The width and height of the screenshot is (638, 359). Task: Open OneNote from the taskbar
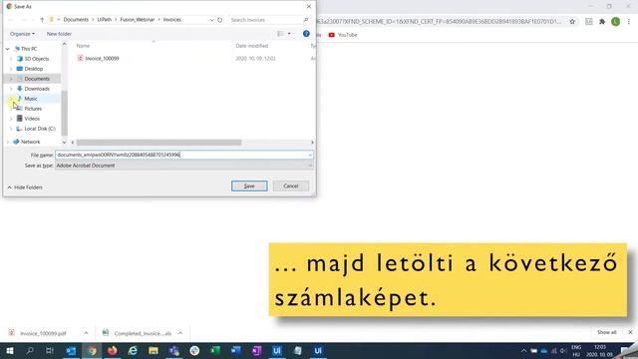point(256,350)
